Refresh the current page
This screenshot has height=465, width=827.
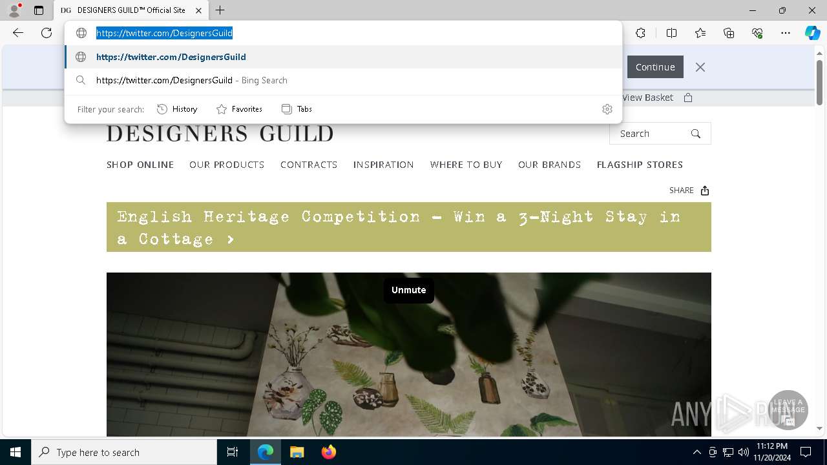[47, 33]
